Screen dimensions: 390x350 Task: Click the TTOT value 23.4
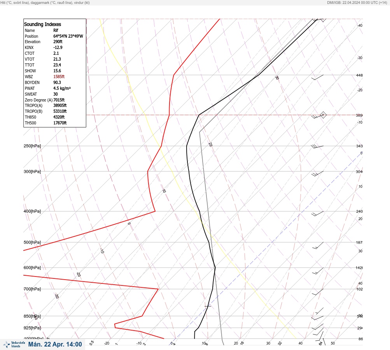tap(57, 65)
